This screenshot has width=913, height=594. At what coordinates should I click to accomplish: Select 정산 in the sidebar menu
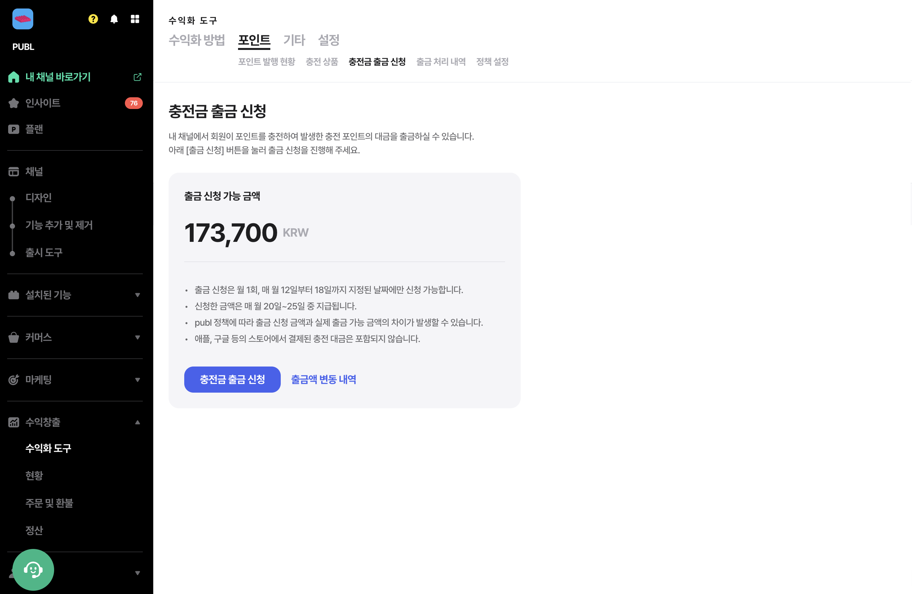(x=35, y=530)
